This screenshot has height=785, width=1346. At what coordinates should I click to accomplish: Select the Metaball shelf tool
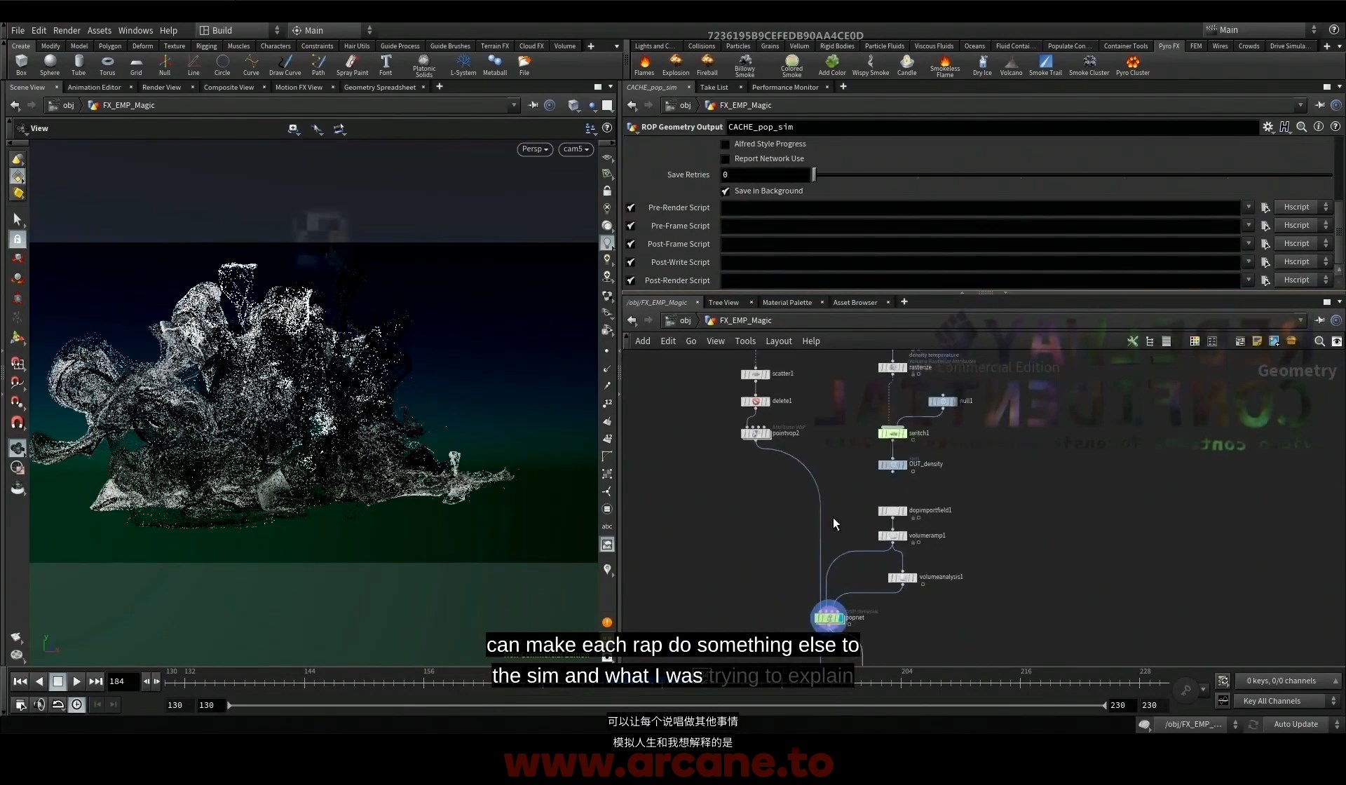pyautogui.click(x=495, y=64)
